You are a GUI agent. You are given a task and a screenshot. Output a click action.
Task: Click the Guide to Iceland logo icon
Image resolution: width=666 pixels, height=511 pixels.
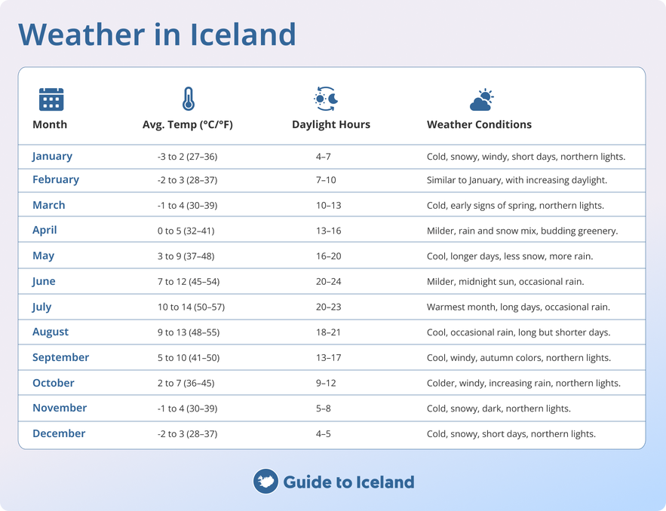265,482
